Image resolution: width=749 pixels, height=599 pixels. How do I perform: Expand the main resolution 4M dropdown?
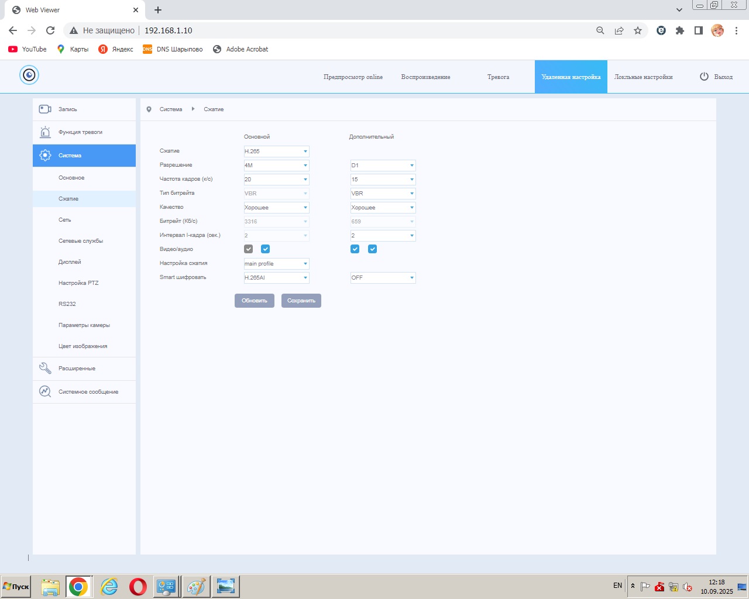pyautogui.click(x=276, y=166)
